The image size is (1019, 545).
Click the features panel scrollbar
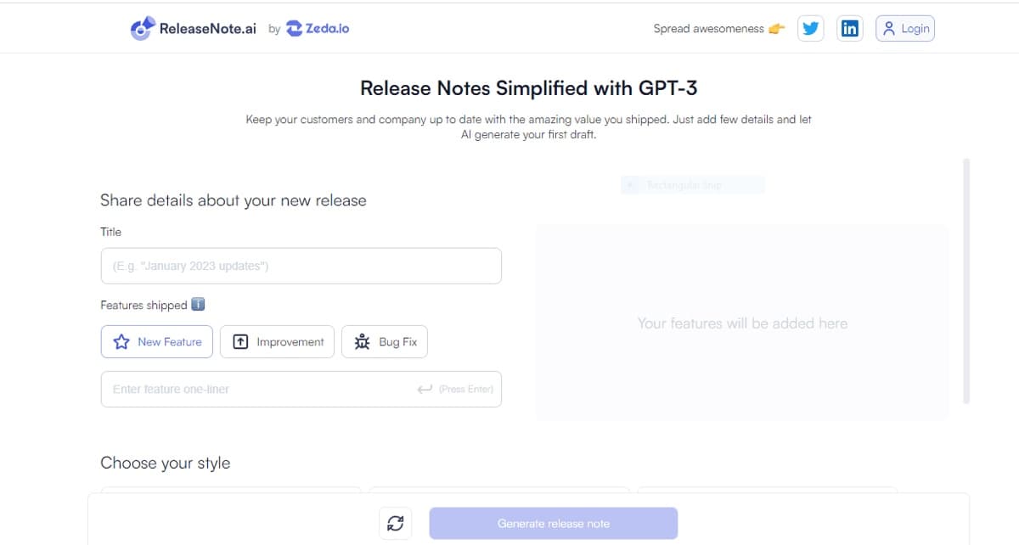click(x=966, y=280)
